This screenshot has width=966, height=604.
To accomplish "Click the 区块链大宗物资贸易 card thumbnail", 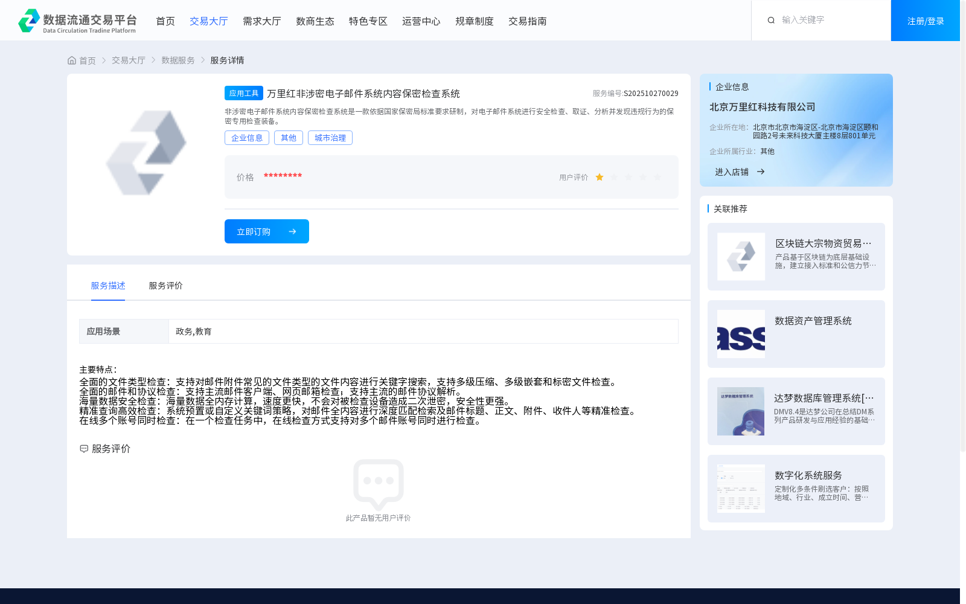I will pos(741,257).
